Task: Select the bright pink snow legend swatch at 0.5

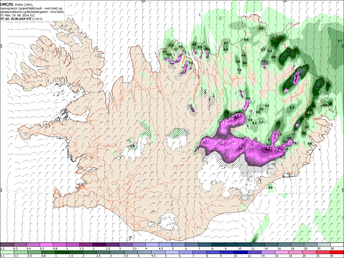Action: 47,245
